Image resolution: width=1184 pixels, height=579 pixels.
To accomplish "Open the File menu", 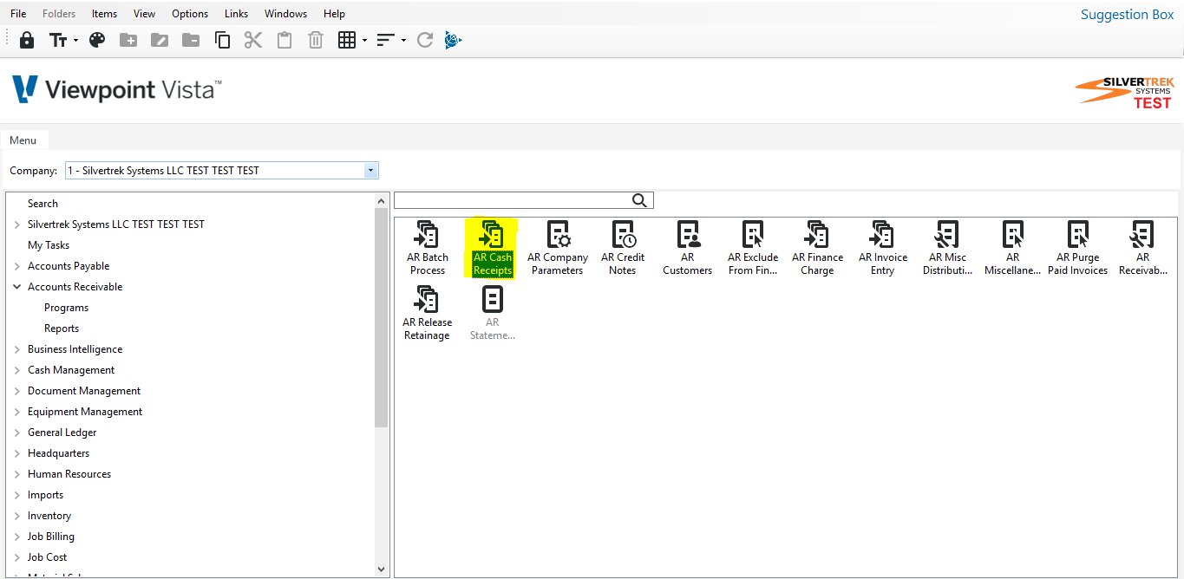I will pyautogui.click(x=18, y=13).
